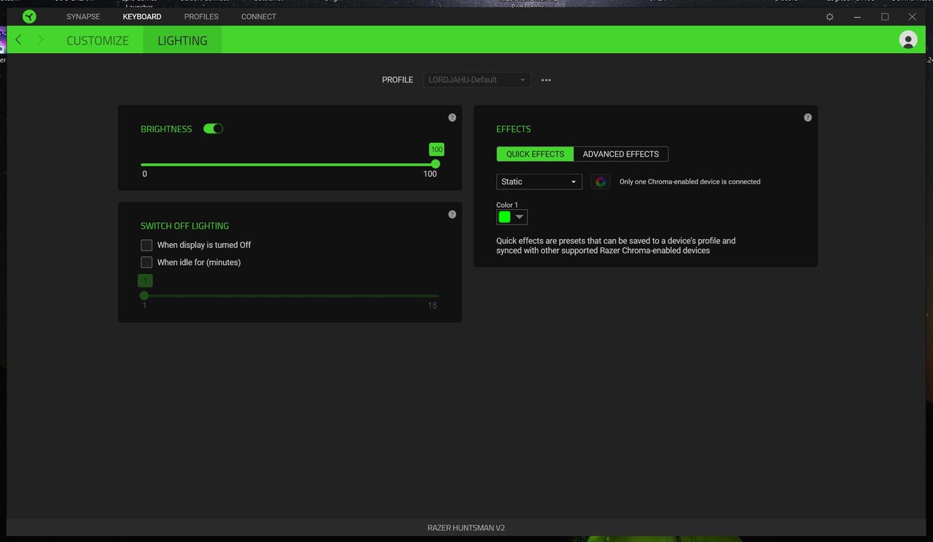The height and width of the screenshot is (542, 933).
Task: Open the Profiles tab
Action: [201, 16]
